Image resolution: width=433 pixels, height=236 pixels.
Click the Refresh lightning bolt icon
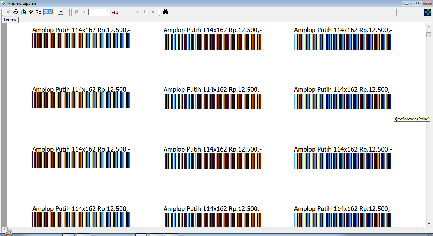[x=31, y=12]
